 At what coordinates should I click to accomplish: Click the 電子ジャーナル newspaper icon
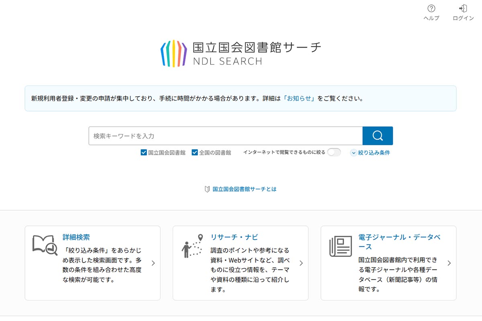click(341, 246)
